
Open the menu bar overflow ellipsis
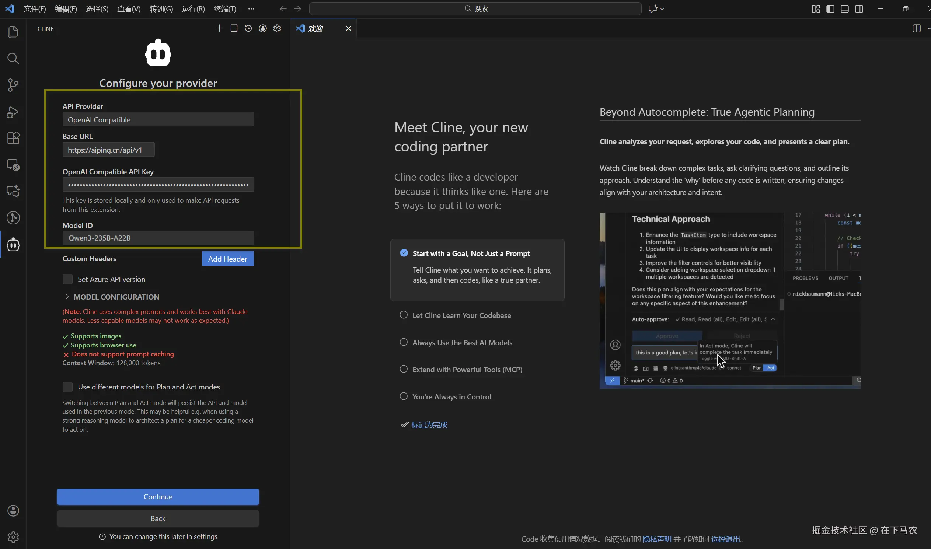(251, 8)
